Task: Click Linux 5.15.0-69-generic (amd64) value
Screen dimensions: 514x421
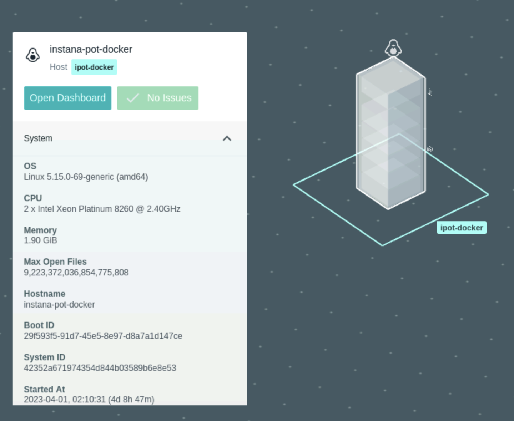Action: 86,177
